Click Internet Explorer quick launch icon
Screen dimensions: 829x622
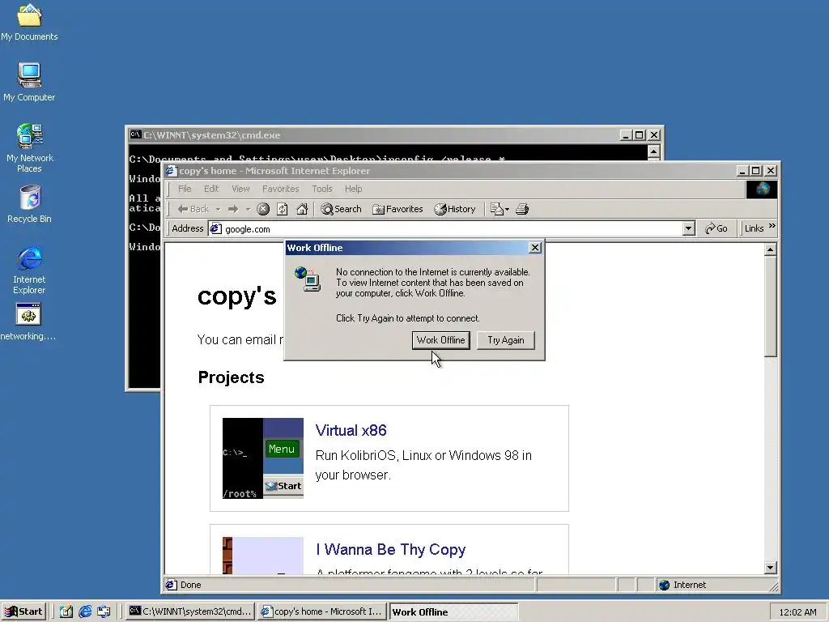[x=84, y=611]
